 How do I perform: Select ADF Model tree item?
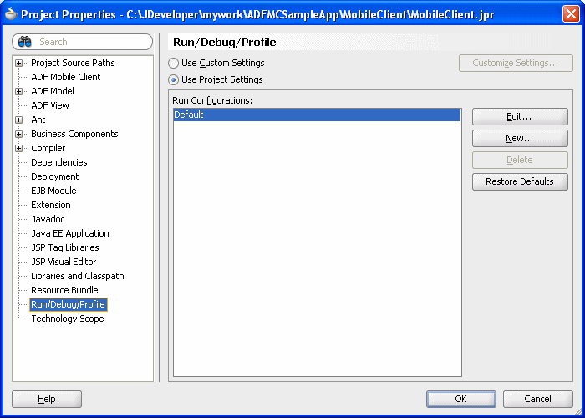53,91
